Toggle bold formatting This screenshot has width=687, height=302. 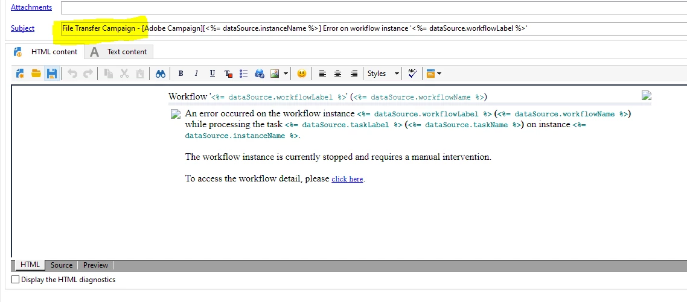coord(181,74)
